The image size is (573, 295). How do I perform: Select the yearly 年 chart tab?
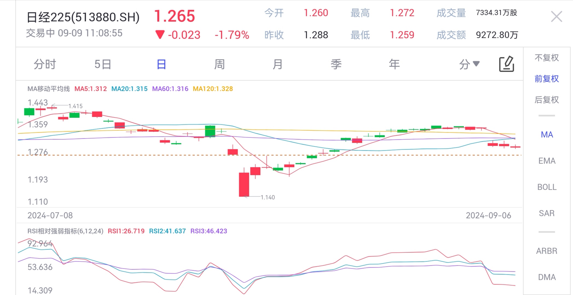[394, 64]
